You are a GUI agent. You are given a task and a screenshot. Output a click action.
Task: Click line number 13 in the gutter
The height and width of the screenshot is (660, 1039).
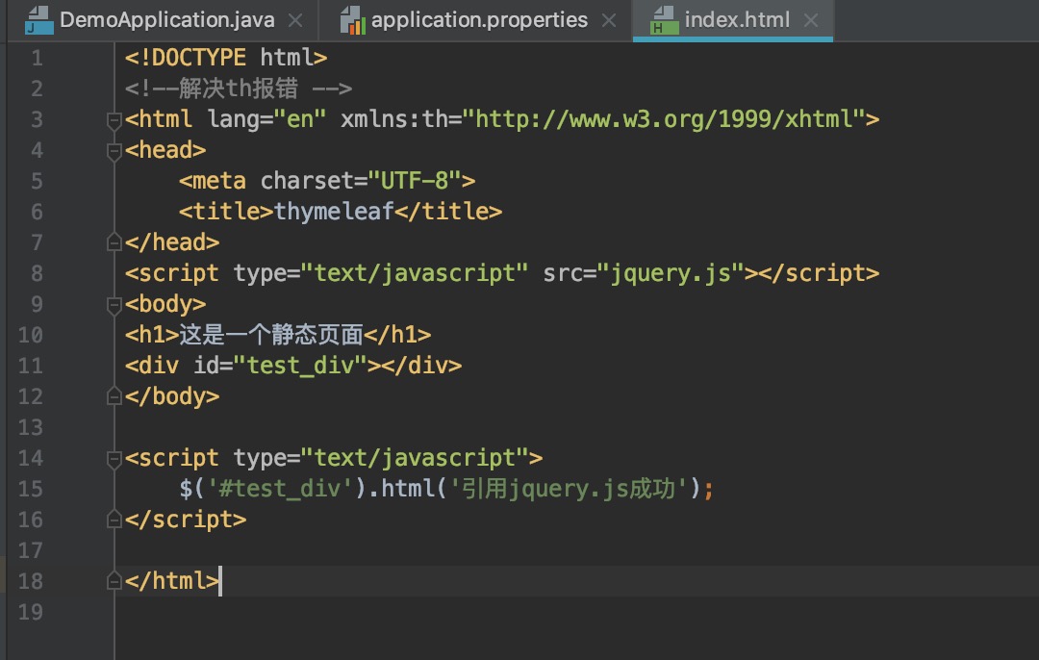pyautogui.click(x=31, y=427)
